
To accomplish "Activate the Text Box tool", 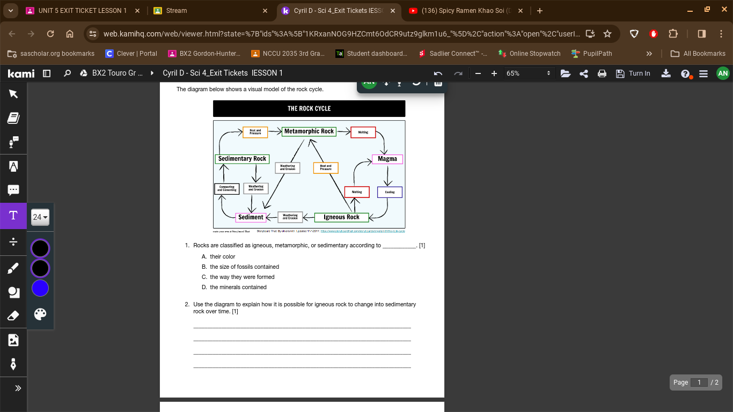I will coord(13,216).
